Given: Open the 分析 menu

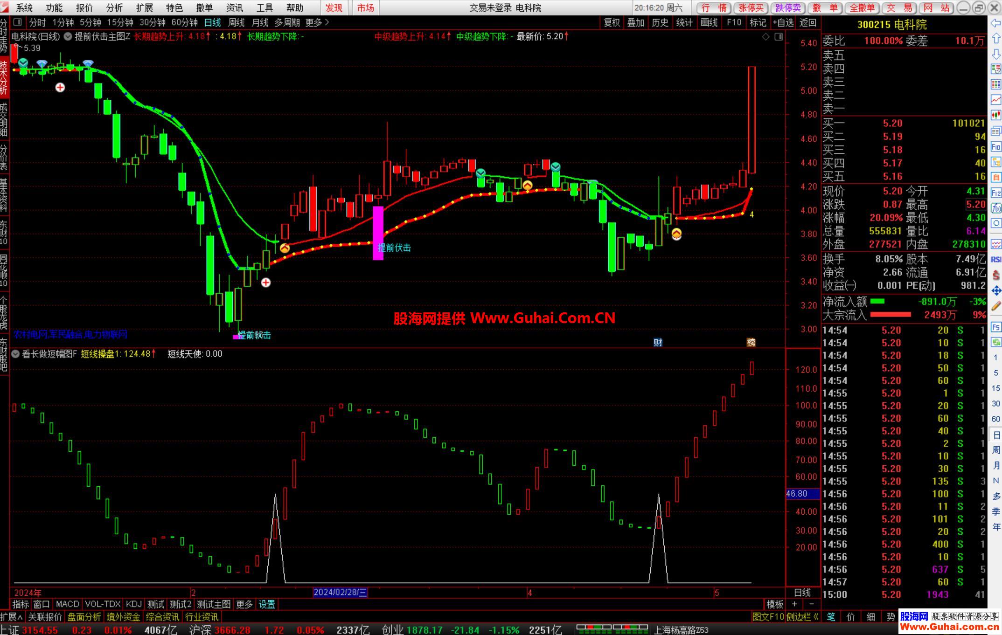Looking at the screenshot, I should [x=114, y=8].
